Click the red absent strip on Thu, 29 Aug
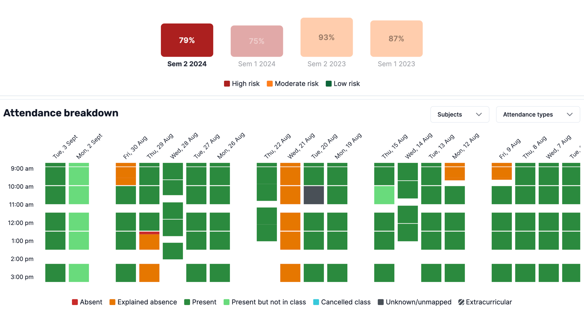The width and height of the screenshot is (584, 309). click(x=149, y=233)
